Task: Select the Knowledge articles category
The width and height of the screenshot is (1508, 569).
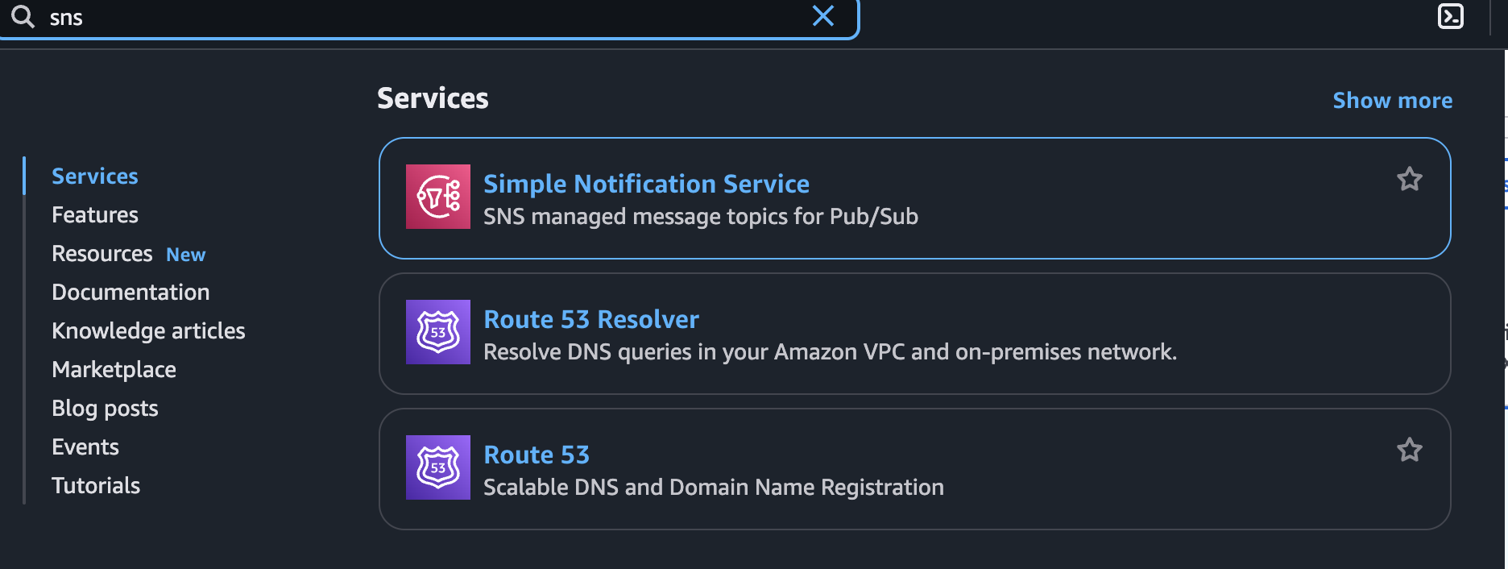Action: tap(148, 330)
